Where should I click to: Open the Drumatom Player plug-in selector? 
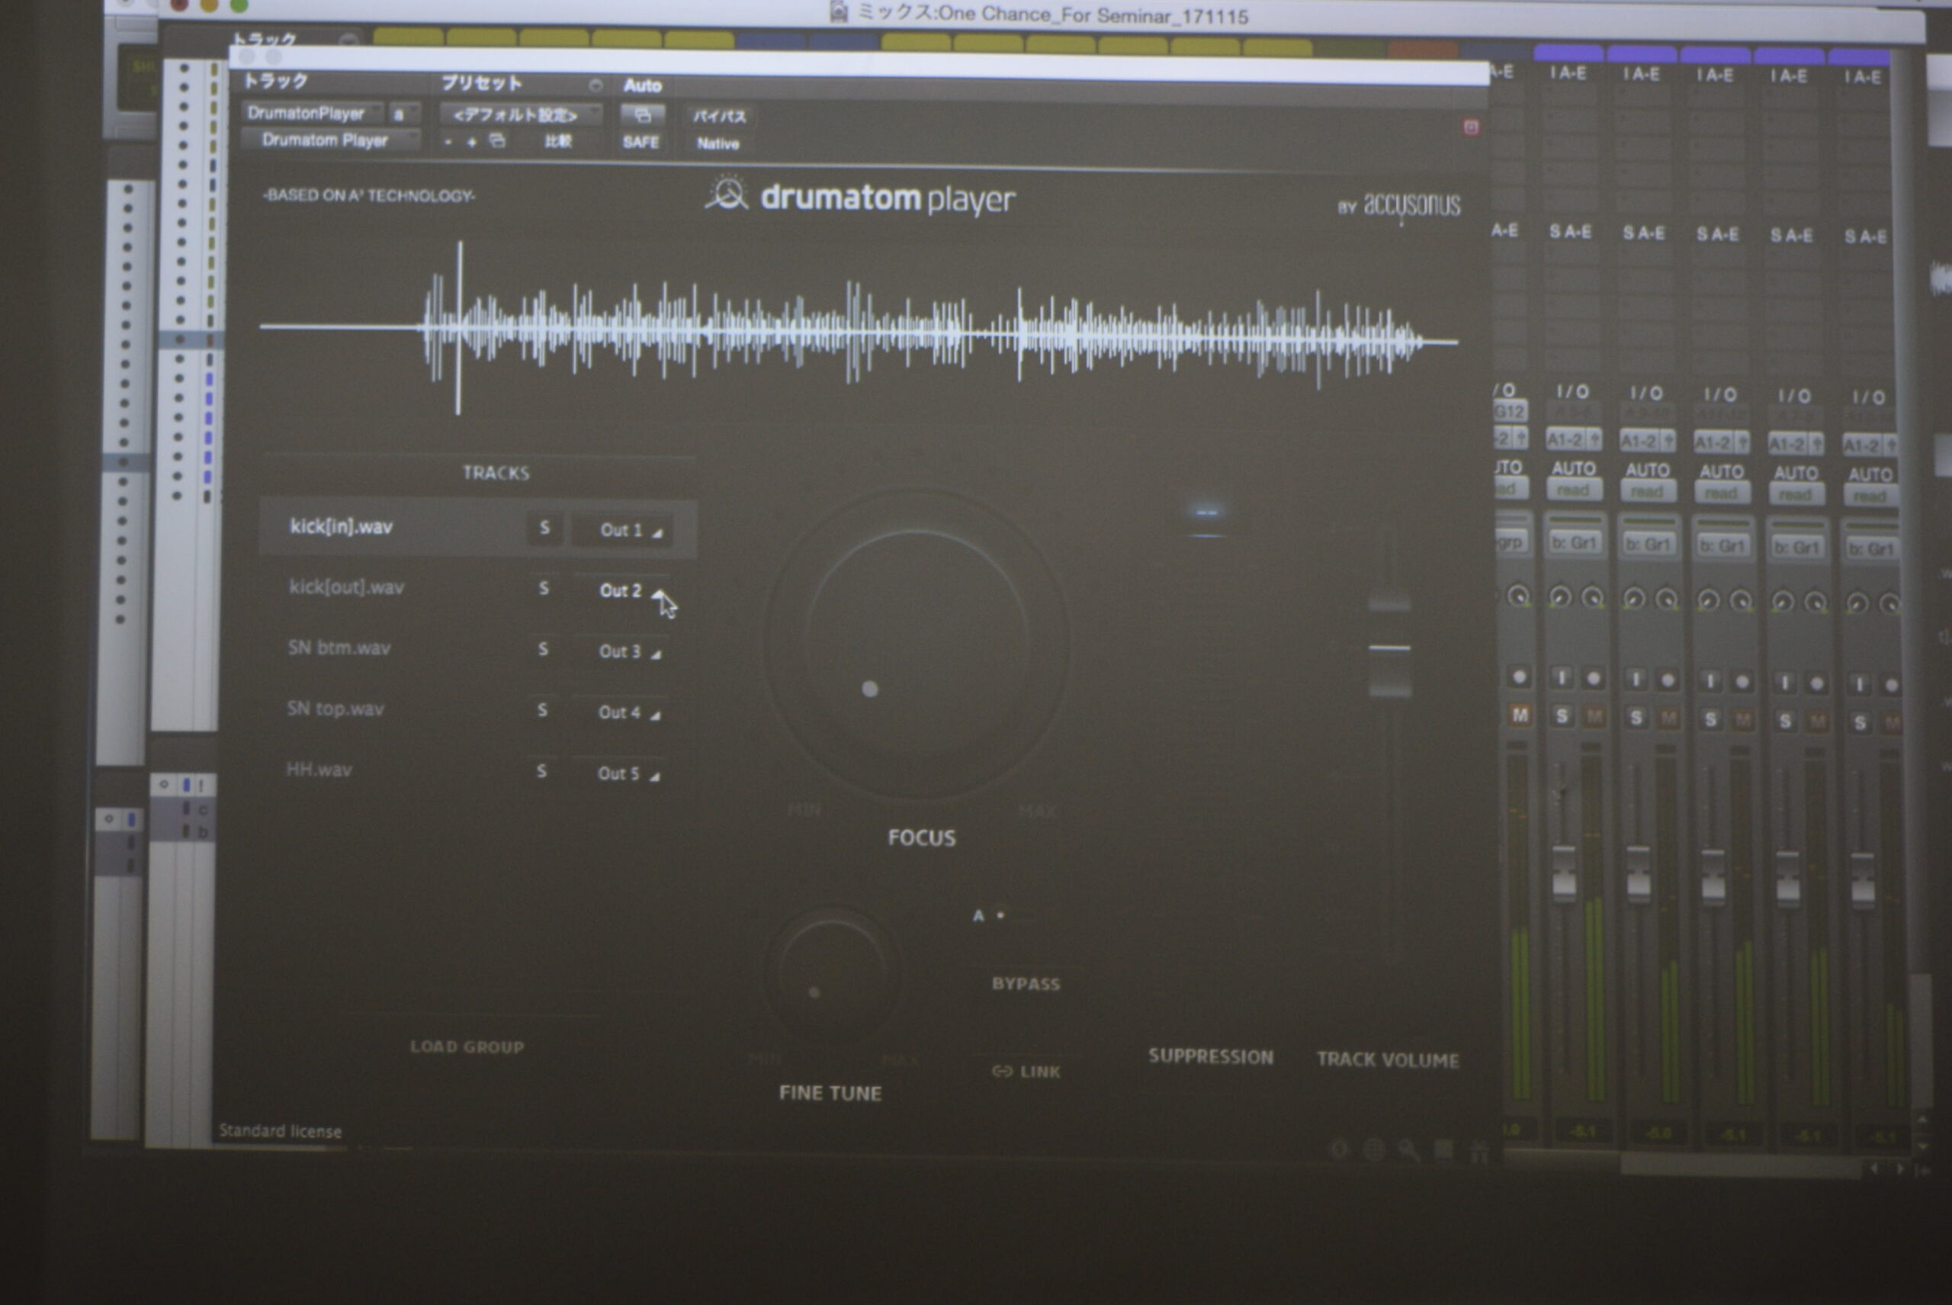coord(330,140)
